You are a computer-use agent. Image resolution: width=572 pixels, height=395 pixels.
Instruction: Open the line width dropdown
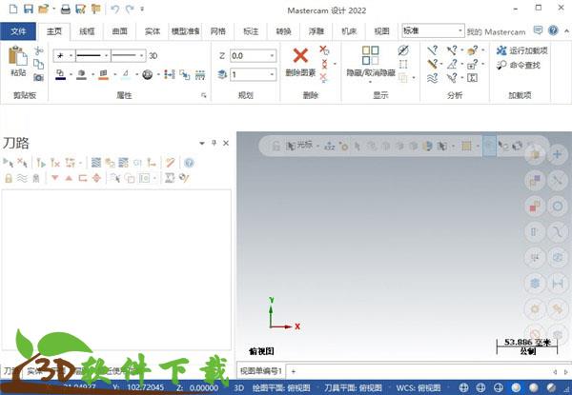[x=141, y=56]
